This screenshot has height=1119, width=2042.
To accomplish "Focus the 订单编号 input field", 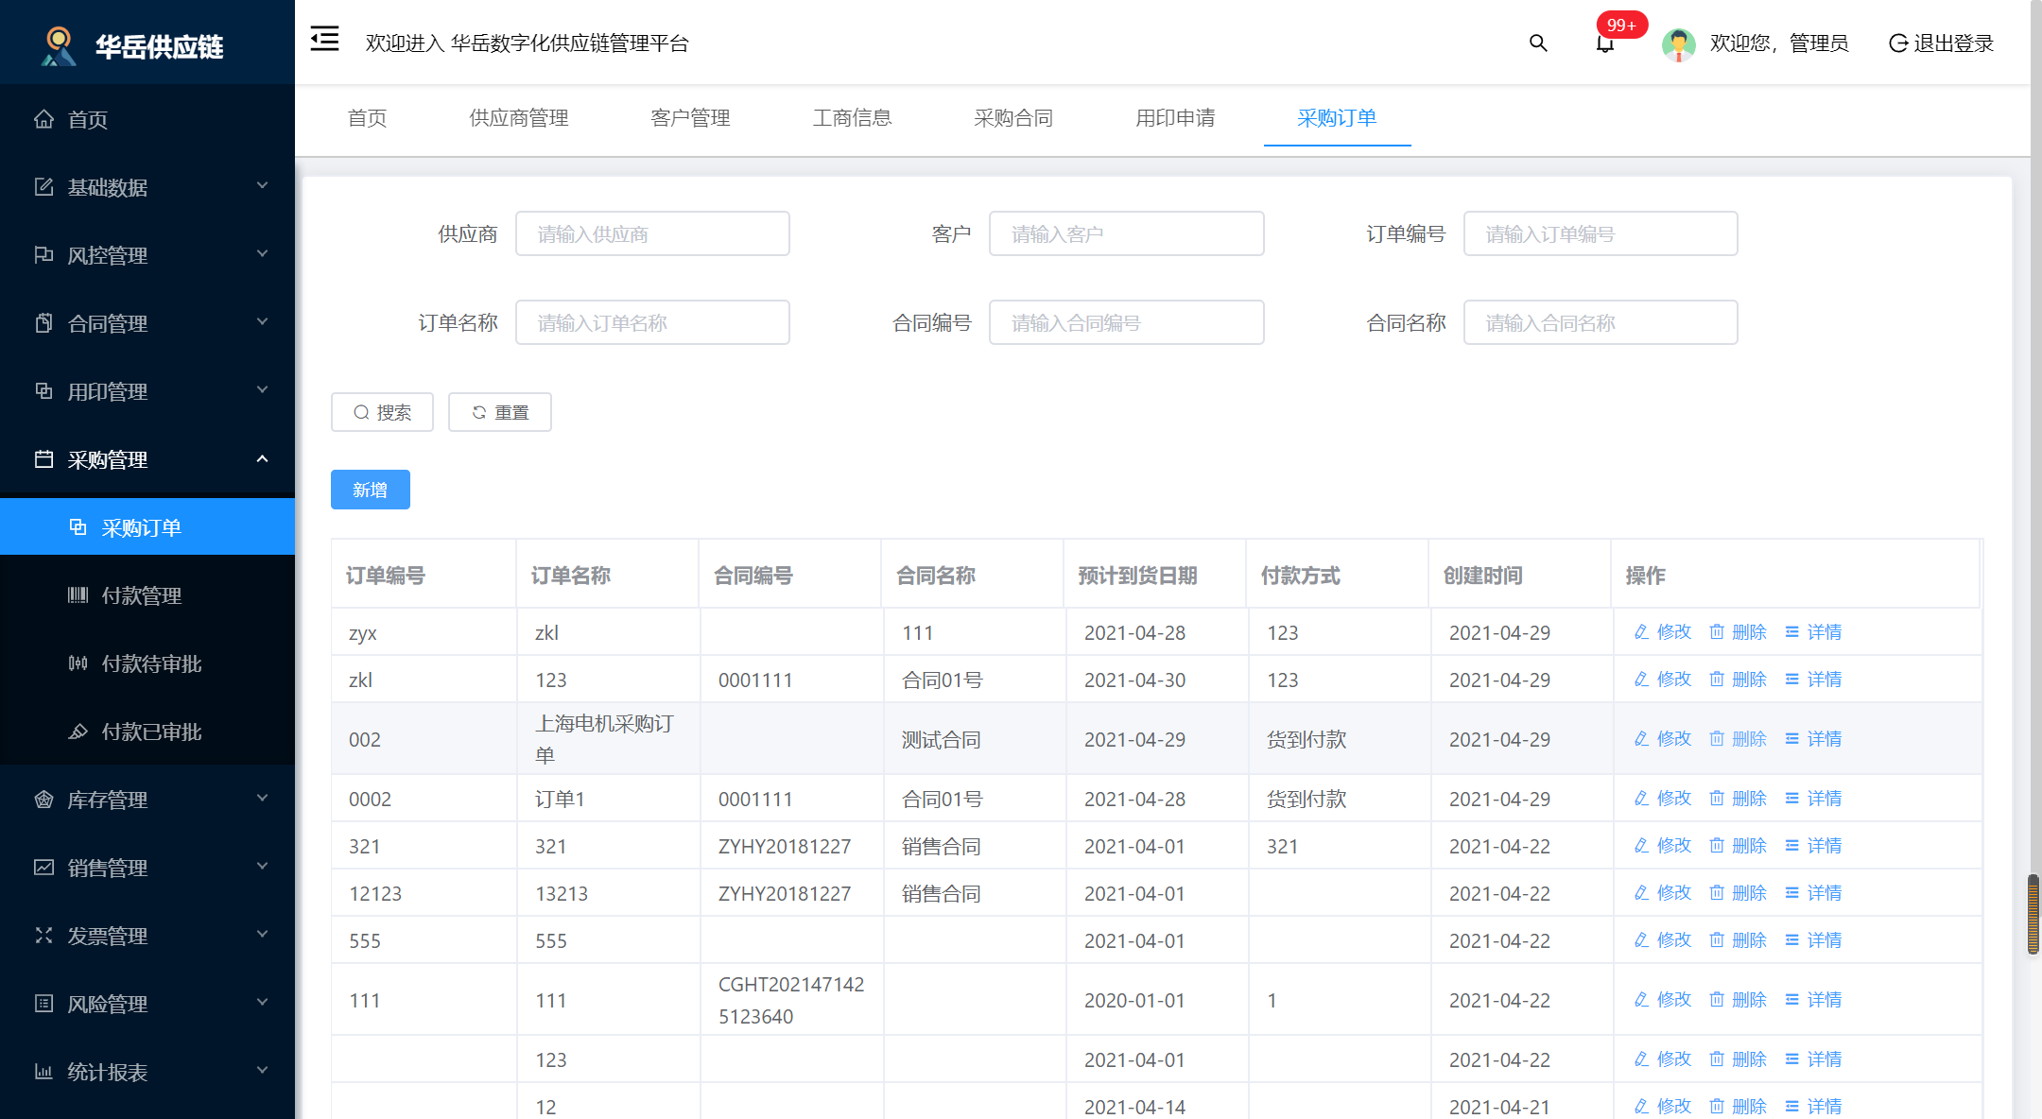I will (1601, 233).
